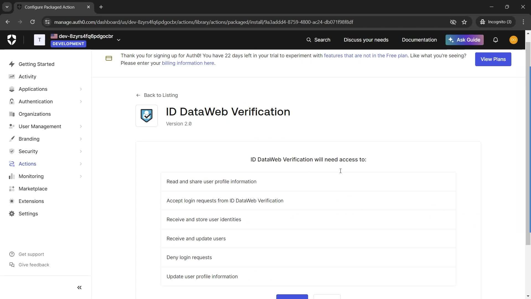Click the DEVELOPMENT environment badge
The width and height of the screenshot is (531, 299).
[68, 44]
